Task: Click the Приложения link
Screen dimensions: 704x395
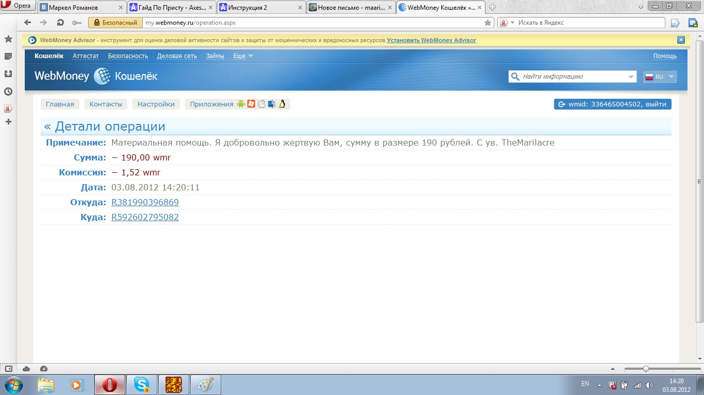Action: (x=211, y=104)
